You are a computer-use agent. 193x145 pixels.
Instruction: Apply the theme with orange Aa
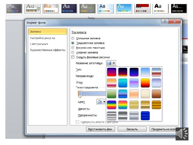coord(51,9)
